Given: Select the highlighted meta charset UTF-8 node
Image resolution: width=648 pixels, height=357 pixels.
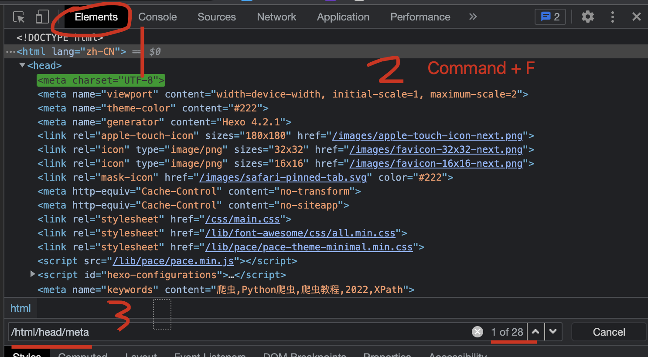Looking at the screenshot, I should click(x=101, y=80).
